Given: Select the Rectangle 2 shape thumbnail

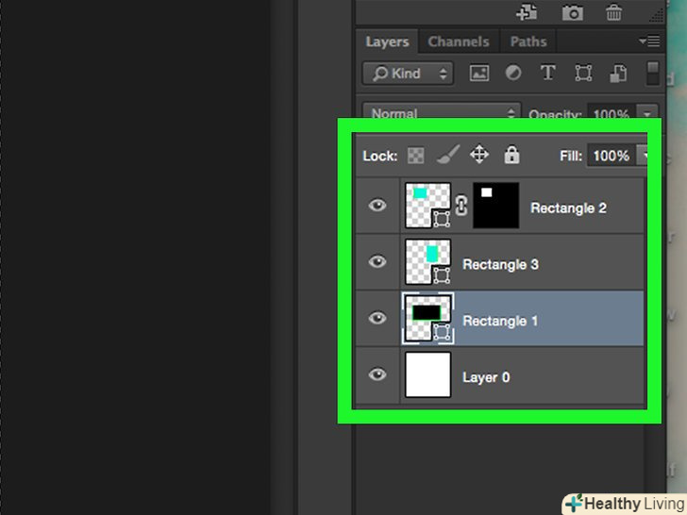Looking at the screenshot, I should pyautogui.click(x=428, y=206).
